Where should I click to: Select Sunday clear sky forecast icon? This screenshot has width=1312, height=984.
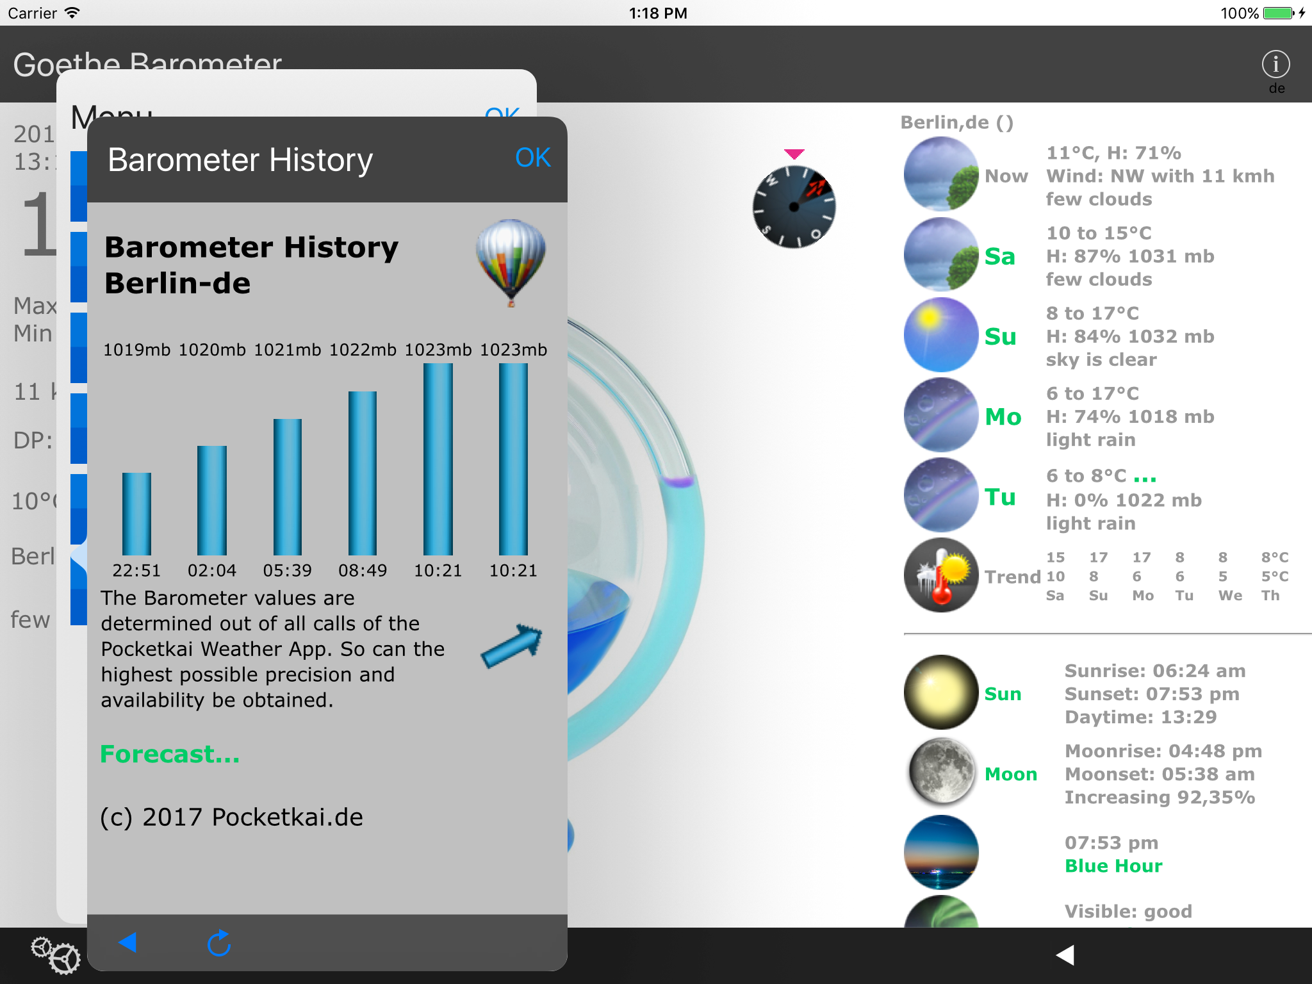940,335
